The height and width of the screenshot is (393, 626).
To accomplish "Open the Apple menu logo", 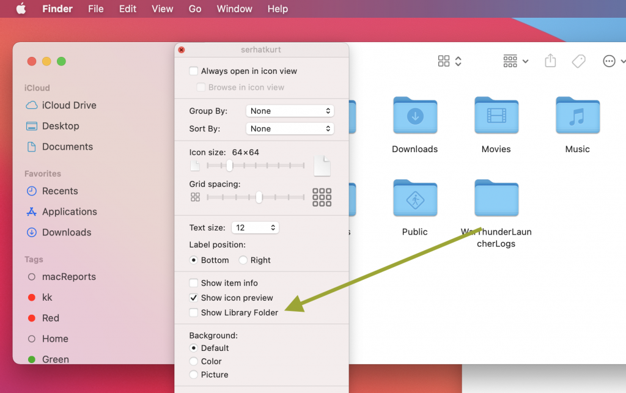I will (x=21, y=9).
